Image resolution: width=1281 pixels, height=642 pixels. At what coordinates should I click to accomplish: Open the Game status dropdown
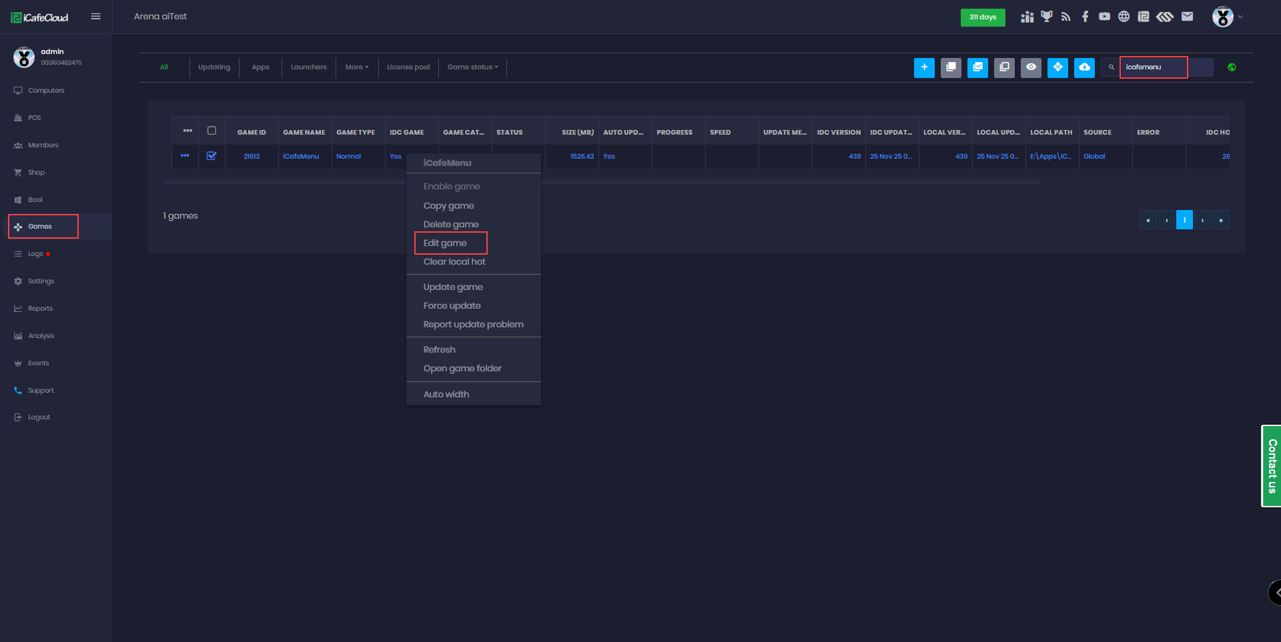coord(472,67)
